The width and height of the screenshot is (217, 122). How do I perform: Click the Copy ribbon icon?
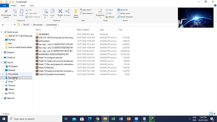tap(15, 13)
